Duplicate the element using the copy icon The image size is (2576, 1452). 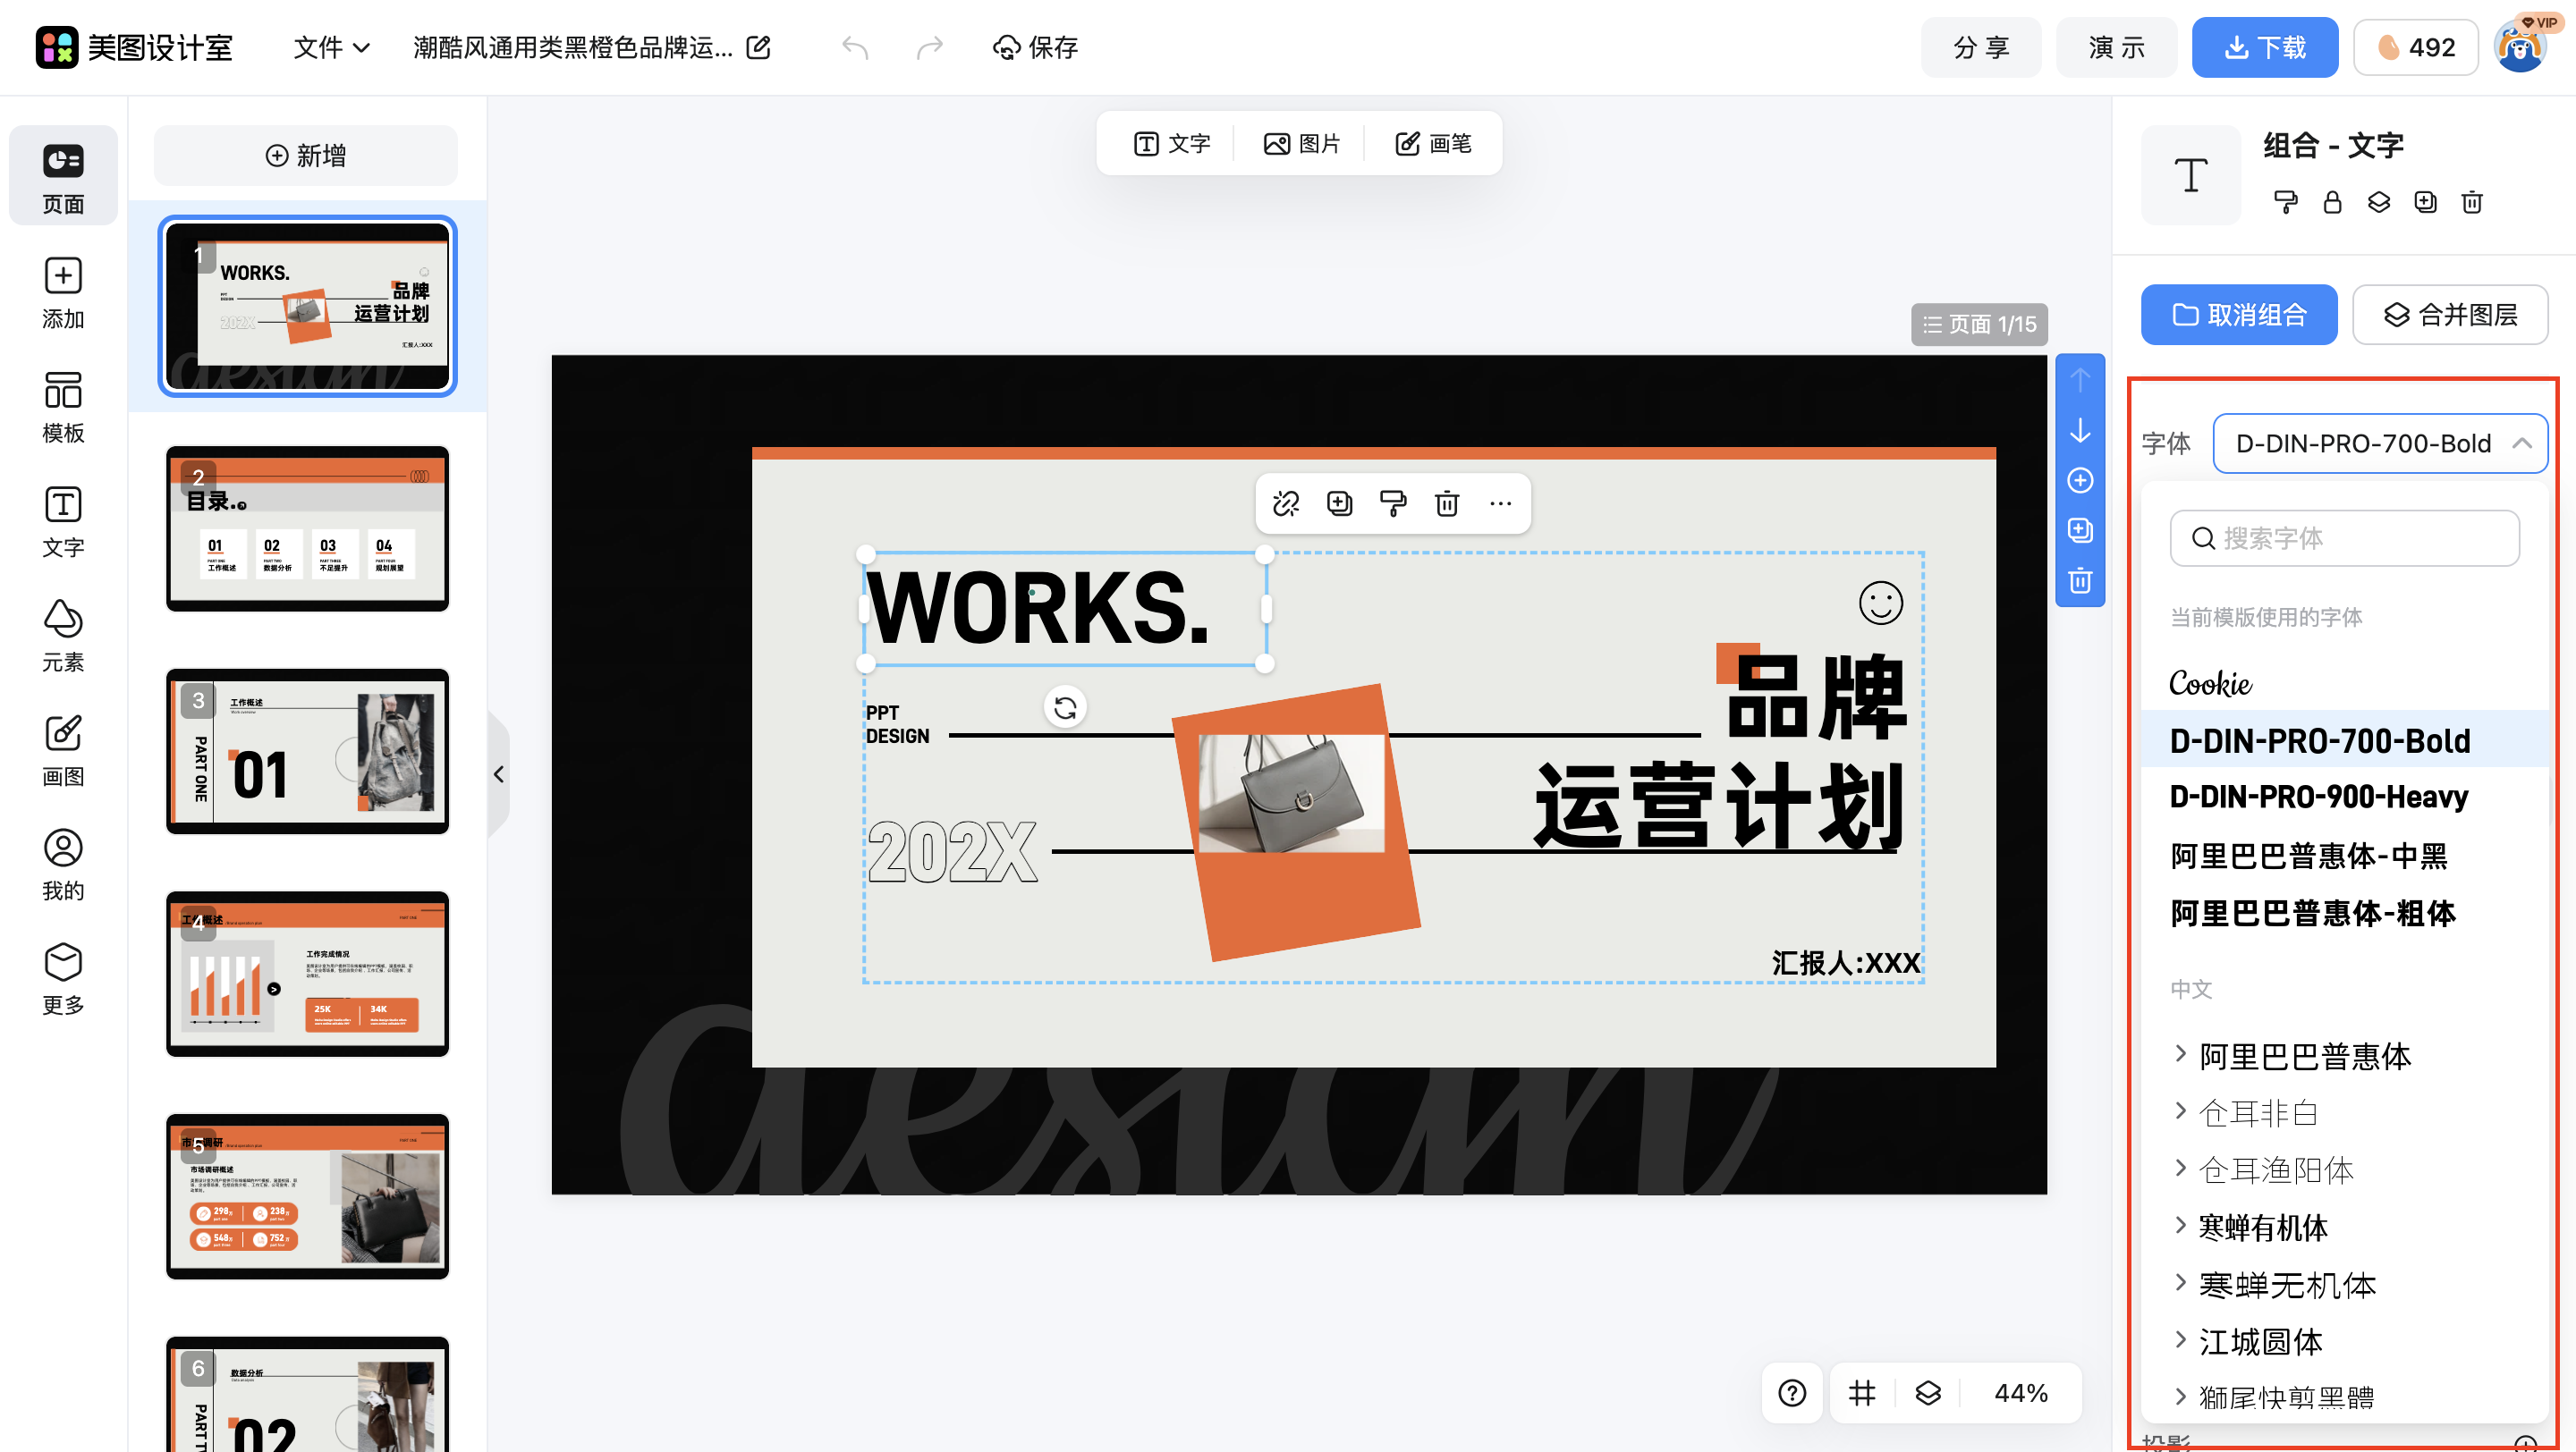click(x=1339, y=503)
